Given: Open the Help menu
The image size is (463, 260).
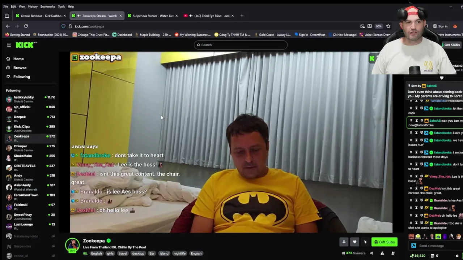Looking at the screenshot, I should click(x=71, y=6).
